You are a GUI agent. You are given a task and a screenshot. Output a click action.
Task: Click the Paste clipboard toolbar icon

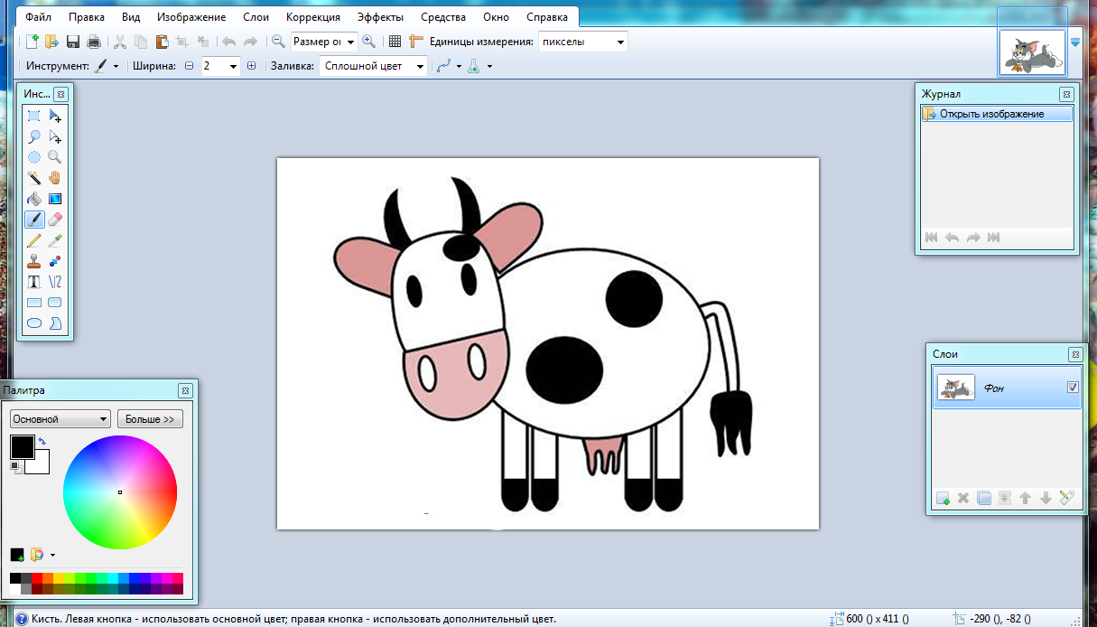tap(162, 42)
